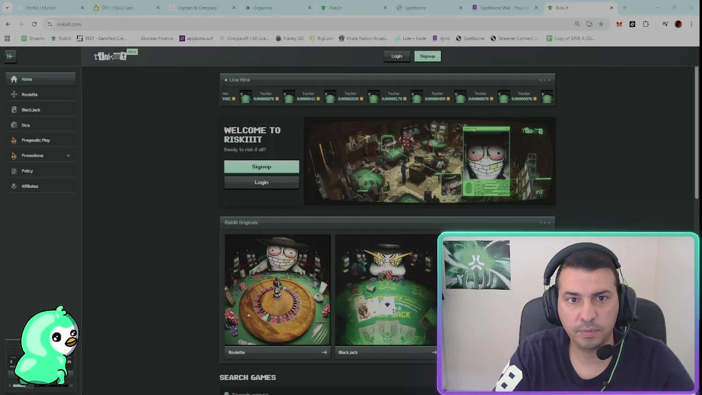Open the Copy of SAVE A CO bookmark
The width and height of the screenshot is (702, 395).
click(570, 38)
